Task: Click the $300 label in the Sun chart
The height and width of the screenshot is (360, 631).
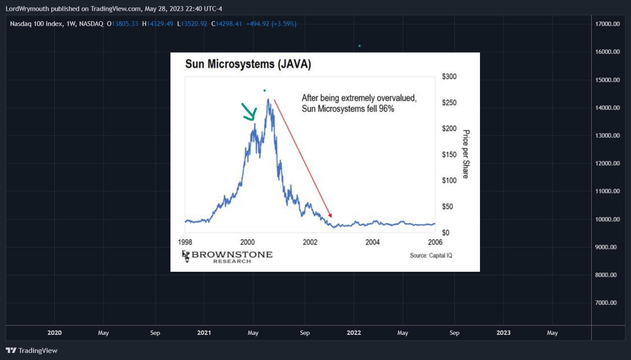Action: click(x=449, y=77)
